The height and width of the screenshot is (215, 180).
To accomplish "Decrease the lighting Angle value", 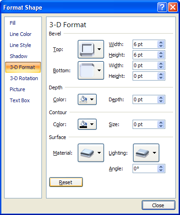I will [x=161, y=170].
